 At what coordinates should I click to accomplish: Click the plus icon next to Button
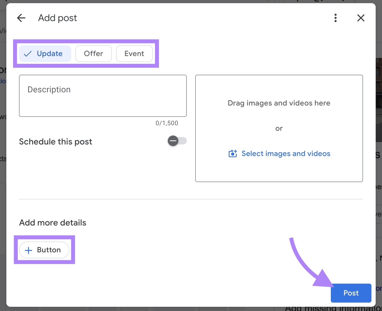tap(28, 250)
